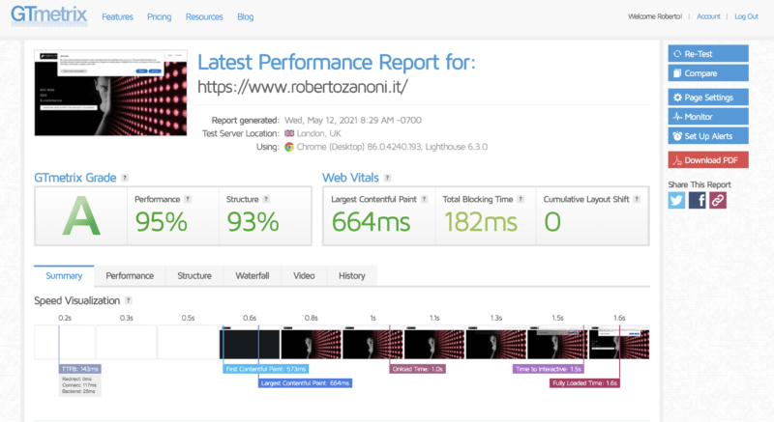Click the 93% Structure score
Screen dimensions: 774x422
click(253, 222)
